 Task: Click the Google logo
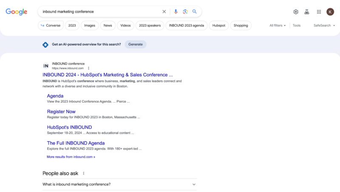[x=17, y=12]
